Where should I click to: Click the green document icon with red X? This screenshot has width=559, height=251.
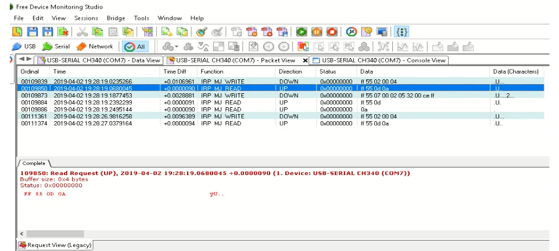click(x=63, y=32)
